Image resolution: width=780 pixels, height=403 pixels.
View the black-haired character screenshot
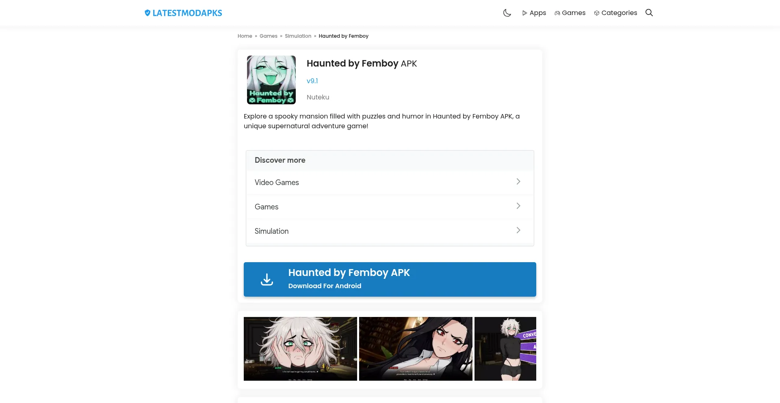click(x=416, y=349)
